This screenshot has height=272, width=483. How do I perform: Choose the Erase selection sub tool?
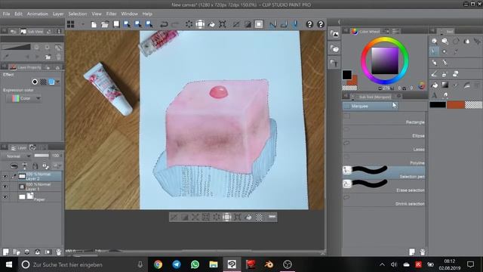[384, 187]
